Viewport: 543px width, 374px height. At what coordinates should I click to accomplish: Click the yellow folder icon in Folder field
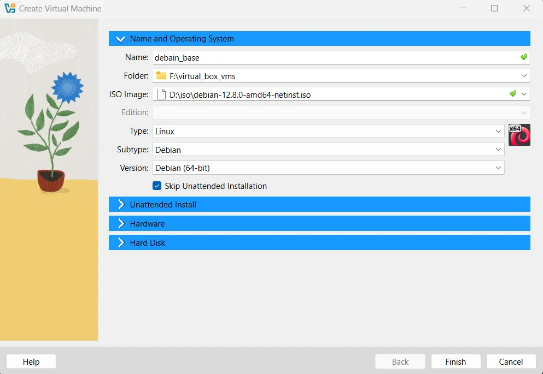[161, 76]
